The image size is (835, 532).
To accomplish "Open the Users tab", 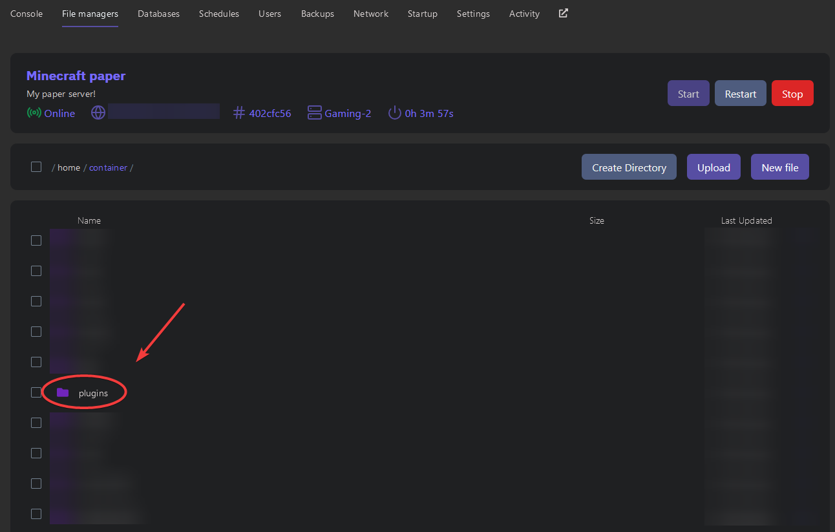I will click(x=270, y=14).
